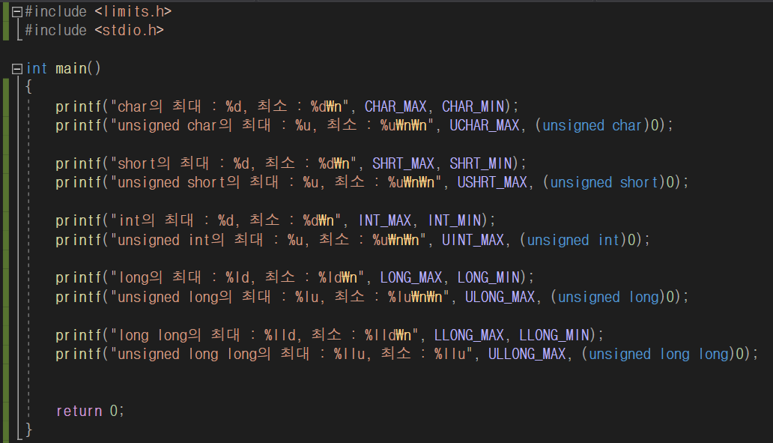
Task: Click the (unsigned long long) cast
Action: pyautogui.click(x=658, y=354)
